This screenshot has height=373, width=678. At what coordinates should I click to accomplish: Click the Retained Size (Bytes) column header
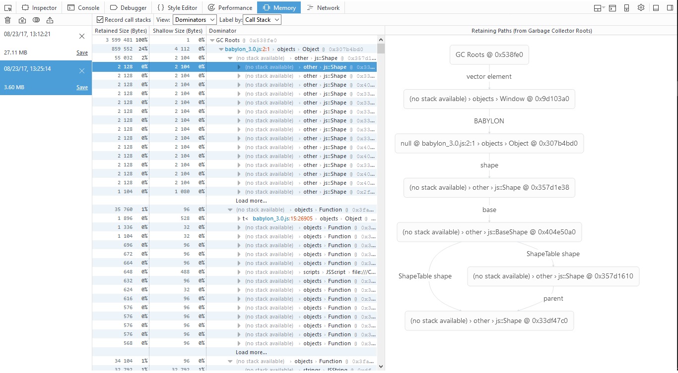121,31
